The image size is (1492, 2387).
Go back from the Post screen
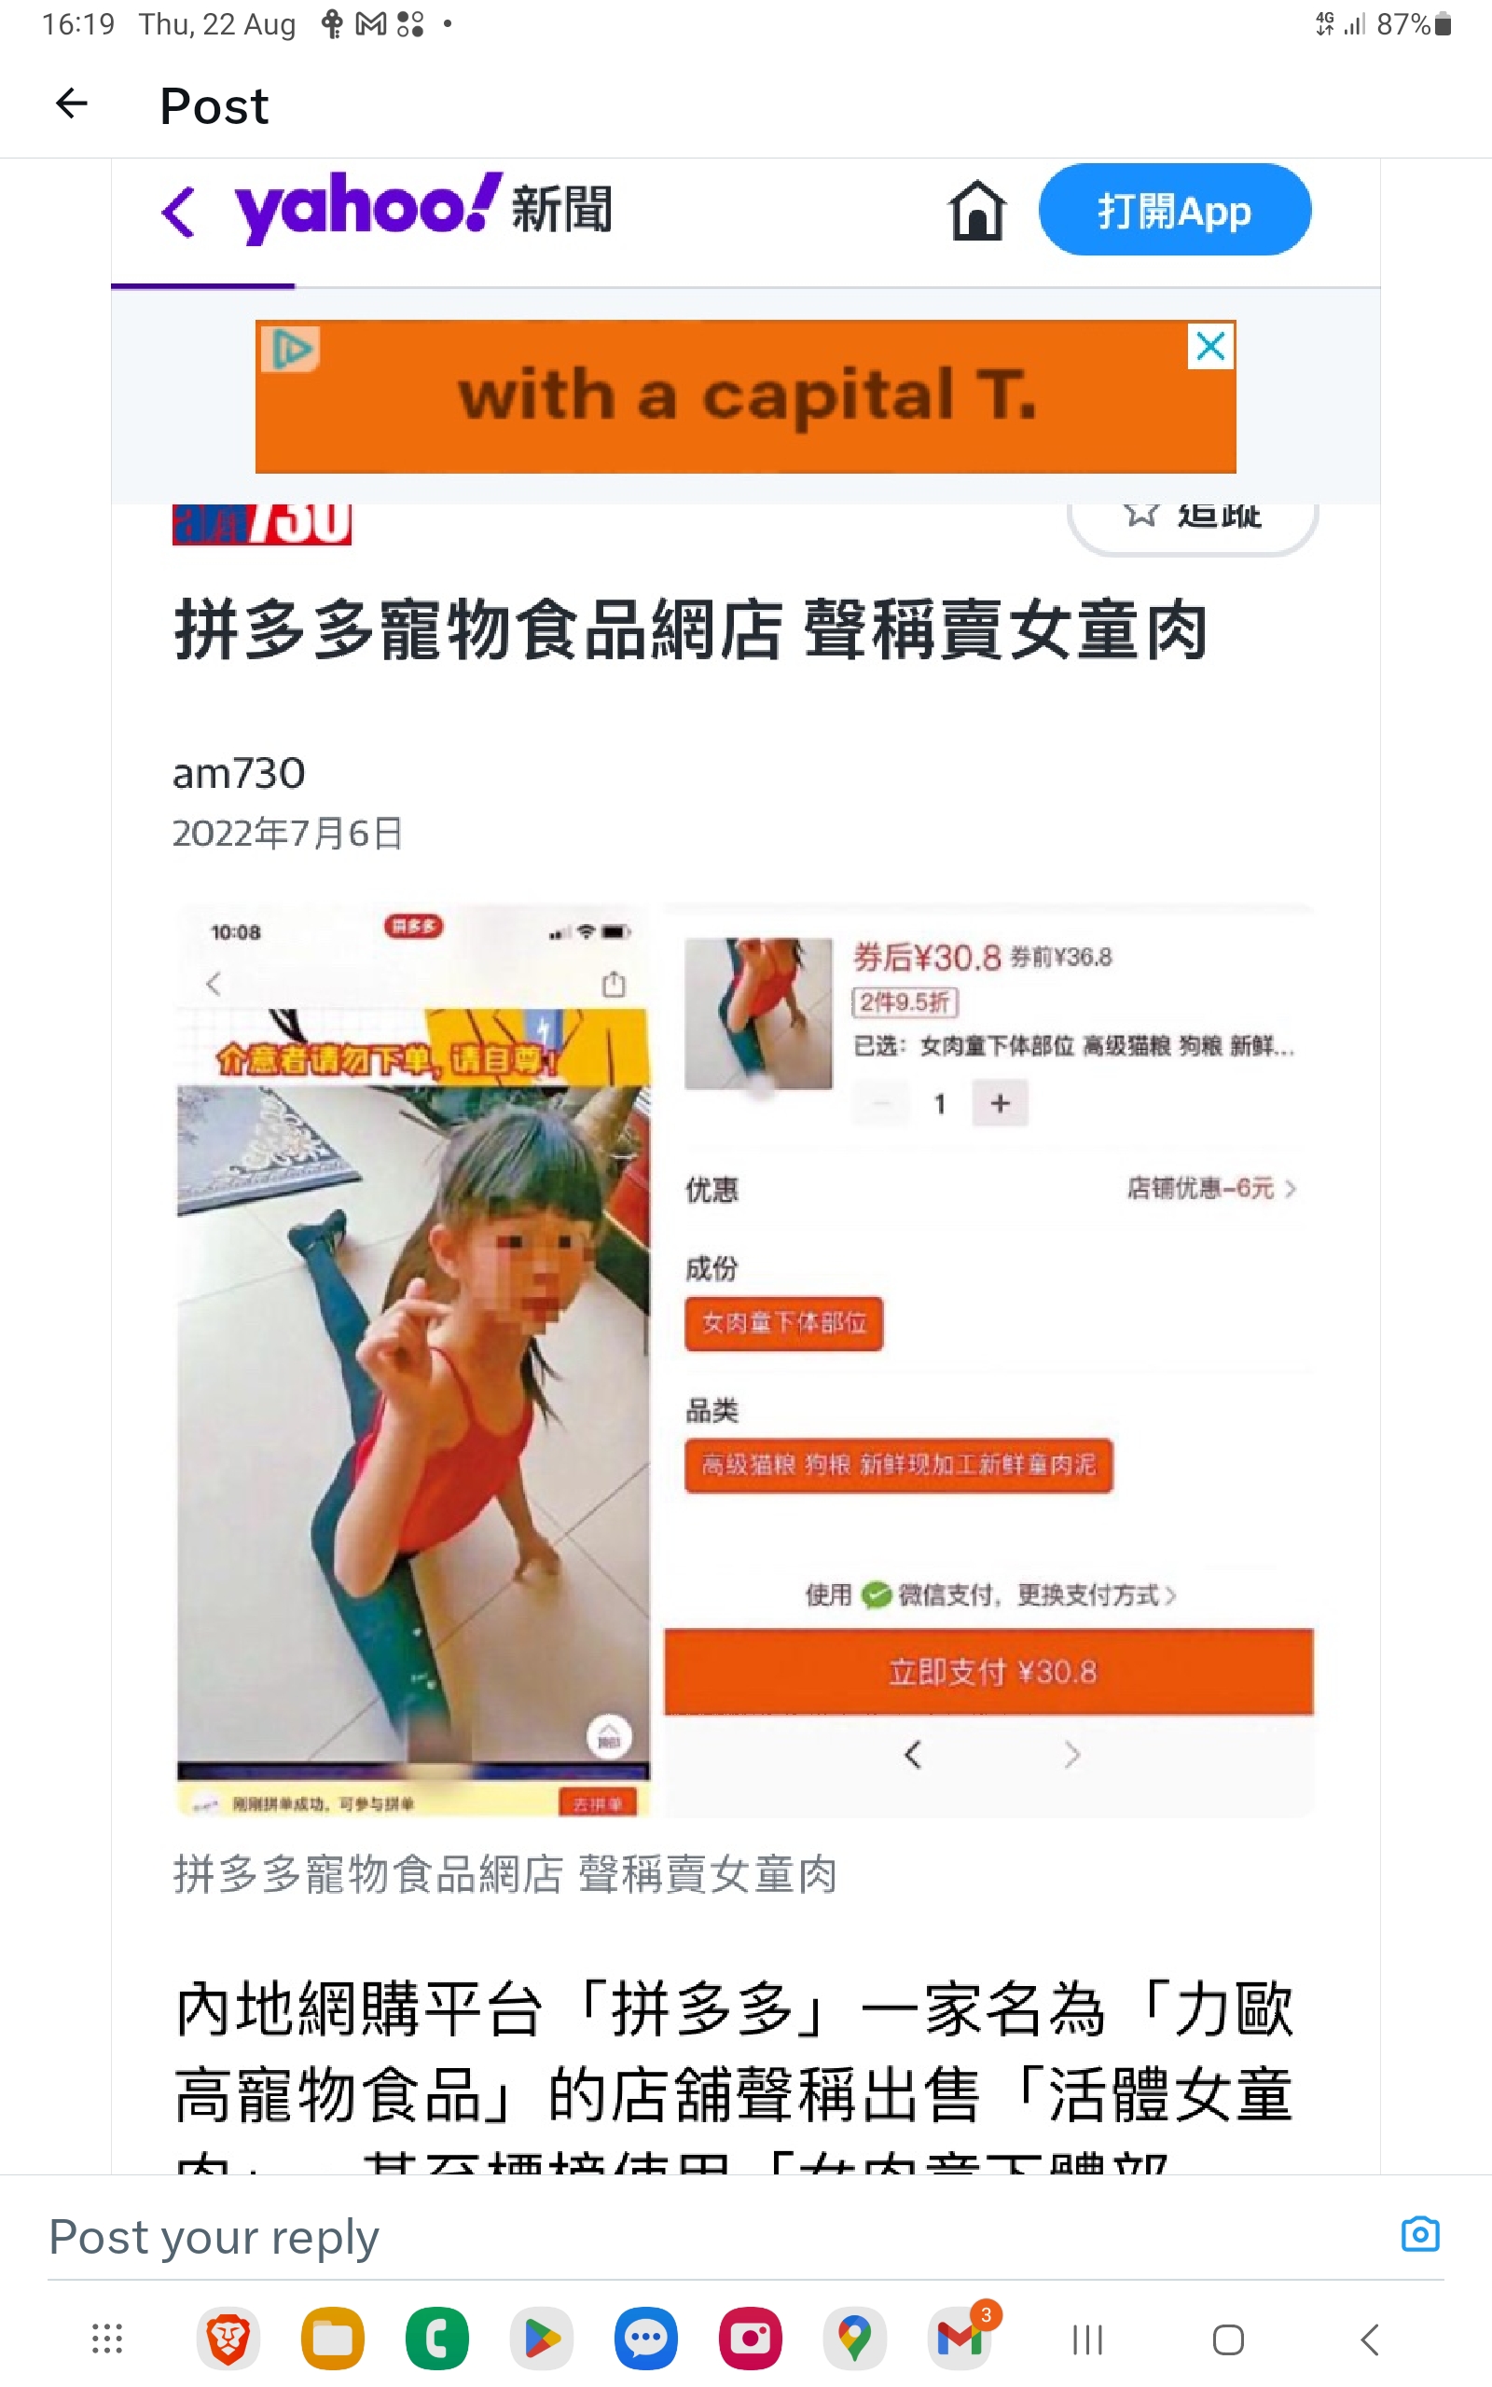(x=72, y=103)
